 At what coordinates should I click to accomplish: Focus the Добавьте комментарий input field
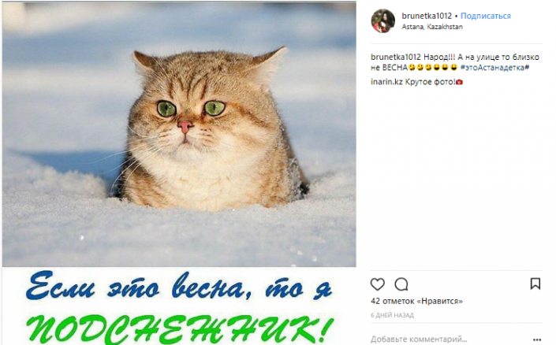450,339
